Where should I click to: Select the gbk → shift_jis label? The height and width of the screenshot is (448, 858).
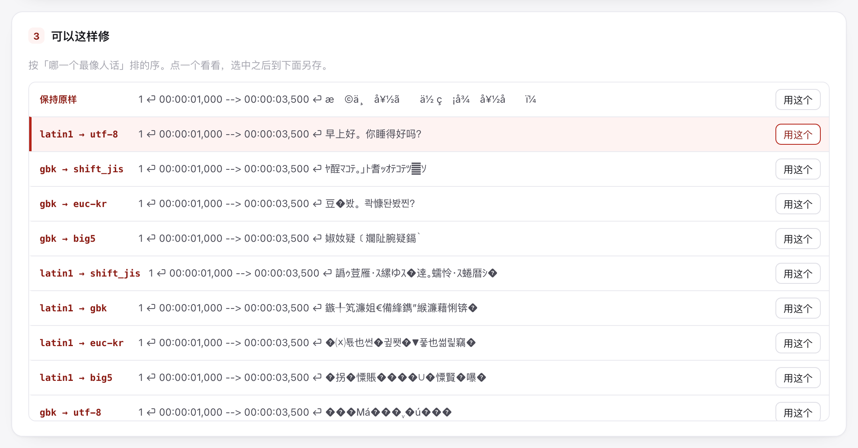click(x=81, y=169)
